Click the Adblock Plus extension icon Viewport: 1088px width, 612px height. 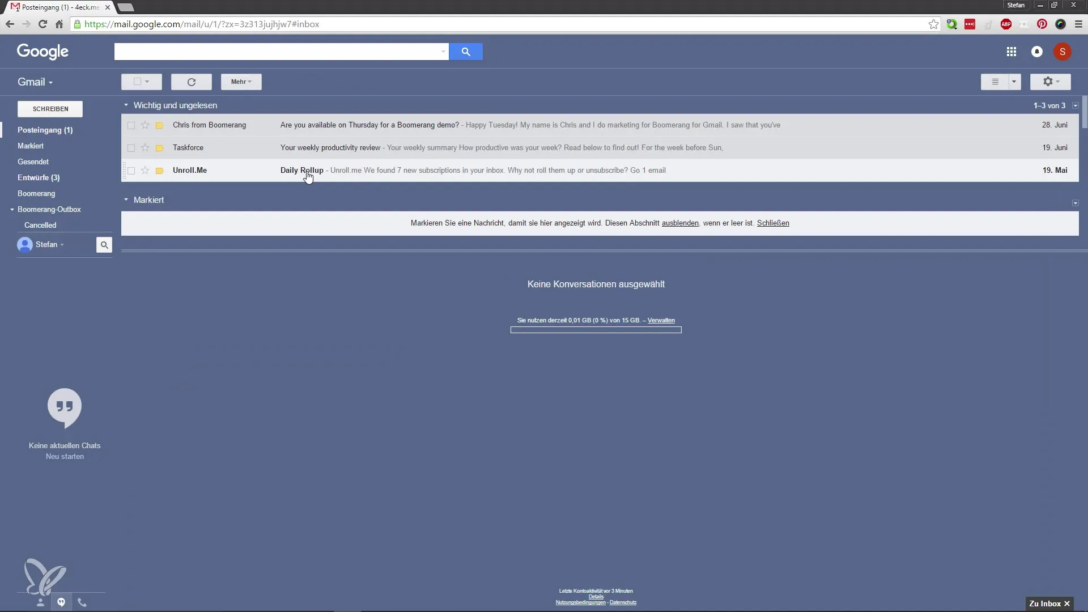coord(1006,24)
